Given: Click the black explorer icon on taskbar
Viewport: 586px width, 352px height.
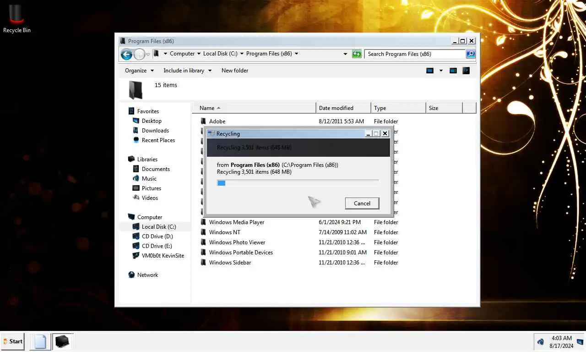Looking at the screenshot, I should [x=62, y=342].
